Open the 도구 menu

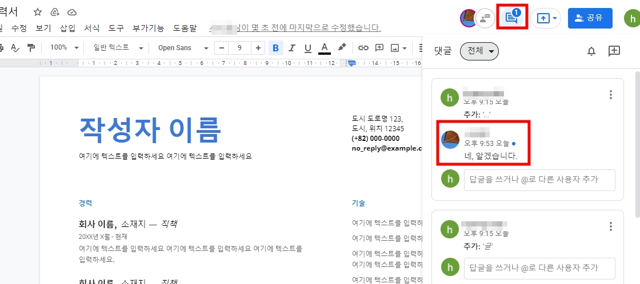[x=117, y=28]
